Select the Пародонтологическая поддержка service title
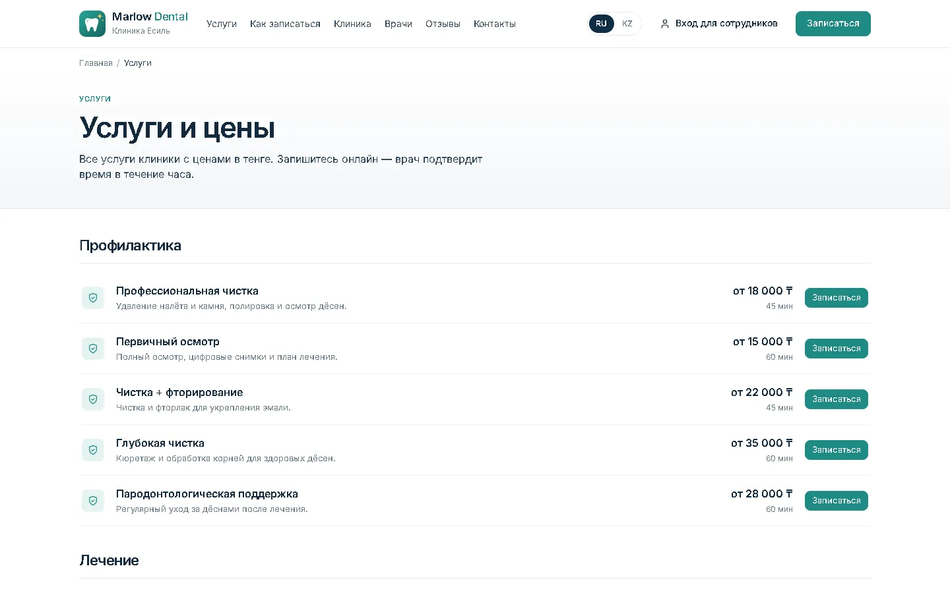The height and width of the screenshot is (593, 950). pyautogui.click(x=207, y=494)
